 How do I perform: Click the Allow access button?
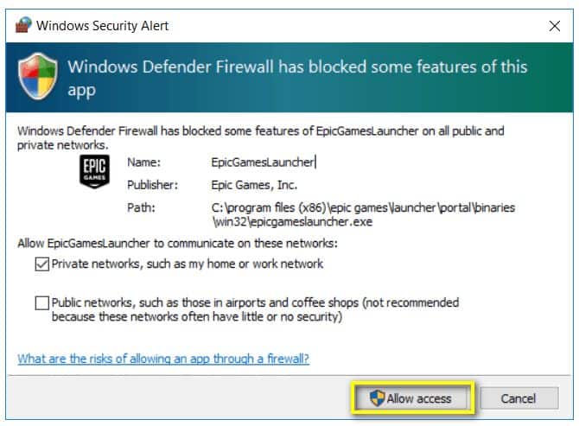tap(412, 398)
